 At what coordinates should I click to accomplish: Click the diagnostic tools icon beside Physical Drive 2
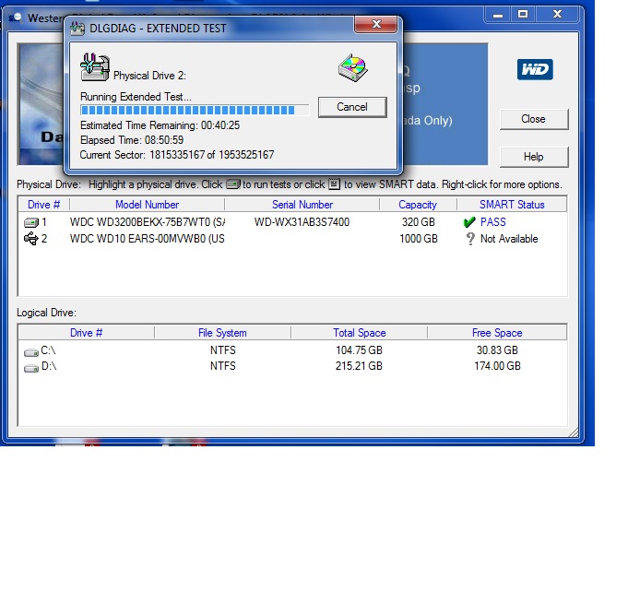[x=94, y=67]
